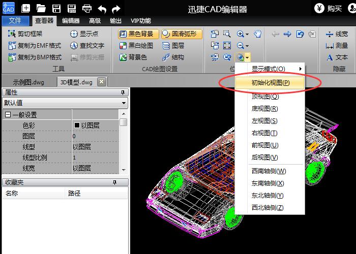Open the 结构 structure panel
Screen dimensions: 356x254
point(173,57)
